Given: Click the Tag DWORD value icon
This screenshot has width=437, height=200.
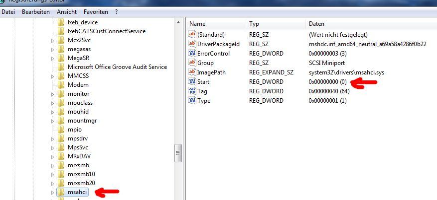Looking at the screenshot, I should [x=192, y=91].
